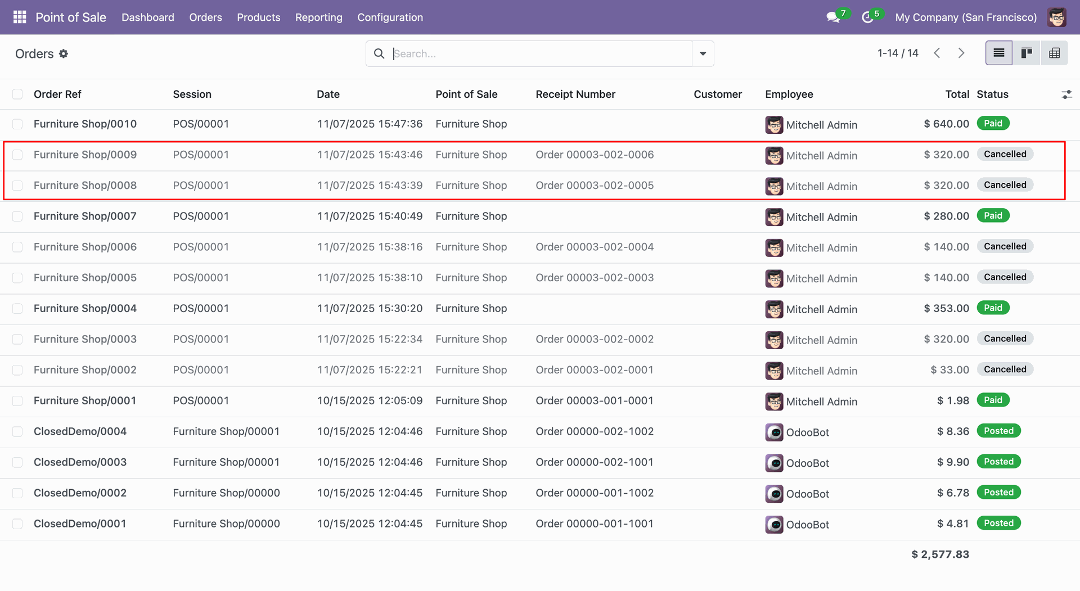Switch to the pivot table view
The image size is (1080, 591).
tap(1054, 53)
